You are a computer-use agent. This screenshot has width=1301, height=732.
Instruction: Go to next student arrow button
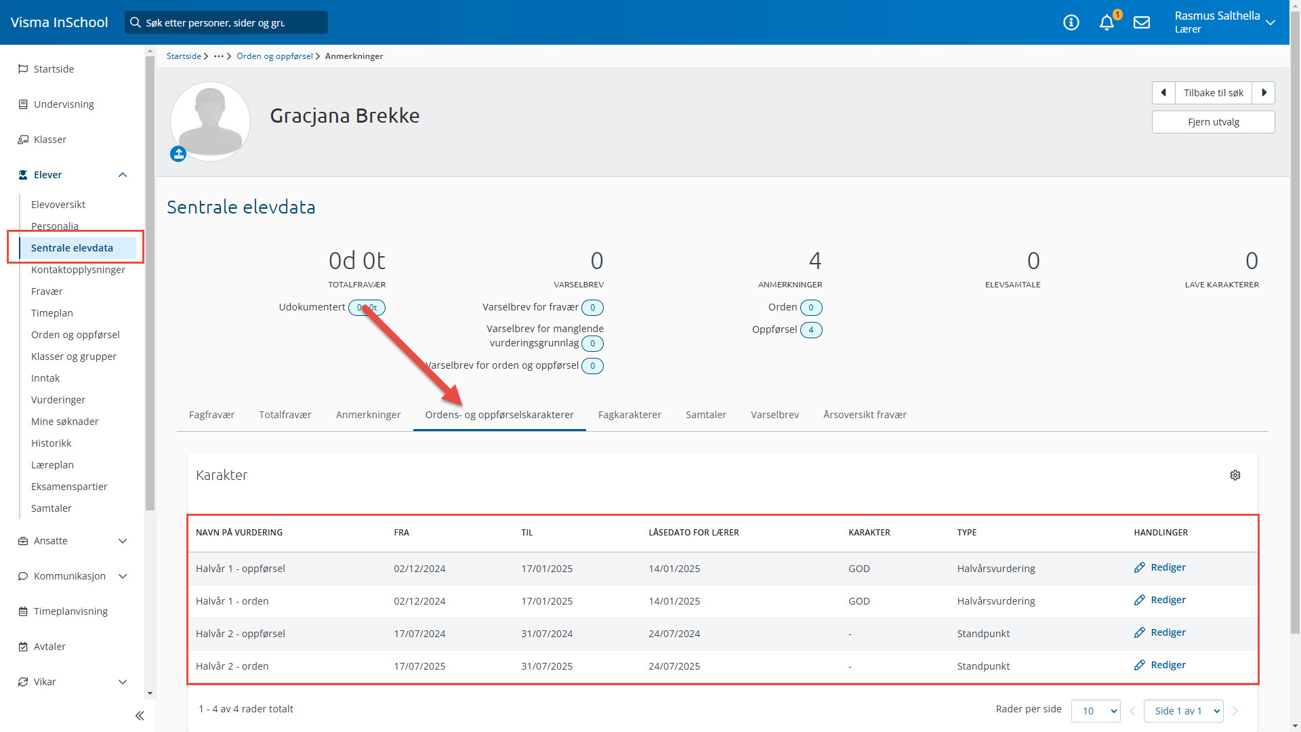tap(1264, 93)
